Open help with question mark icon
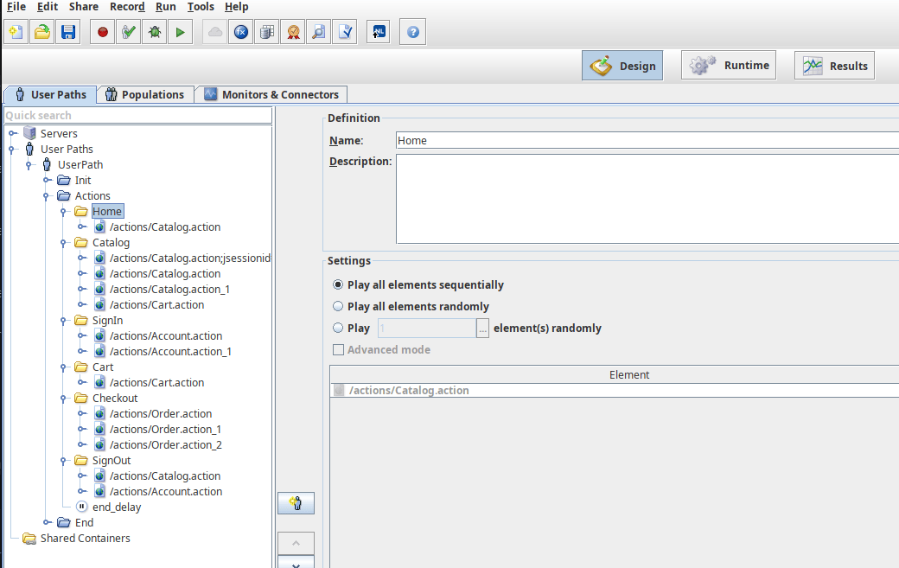 pyautogui.click(x=413, y=32)
